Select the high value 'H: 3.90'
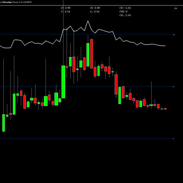Image resolution: width=183 pixels, height=183 pixels. [x=95, y=8]
